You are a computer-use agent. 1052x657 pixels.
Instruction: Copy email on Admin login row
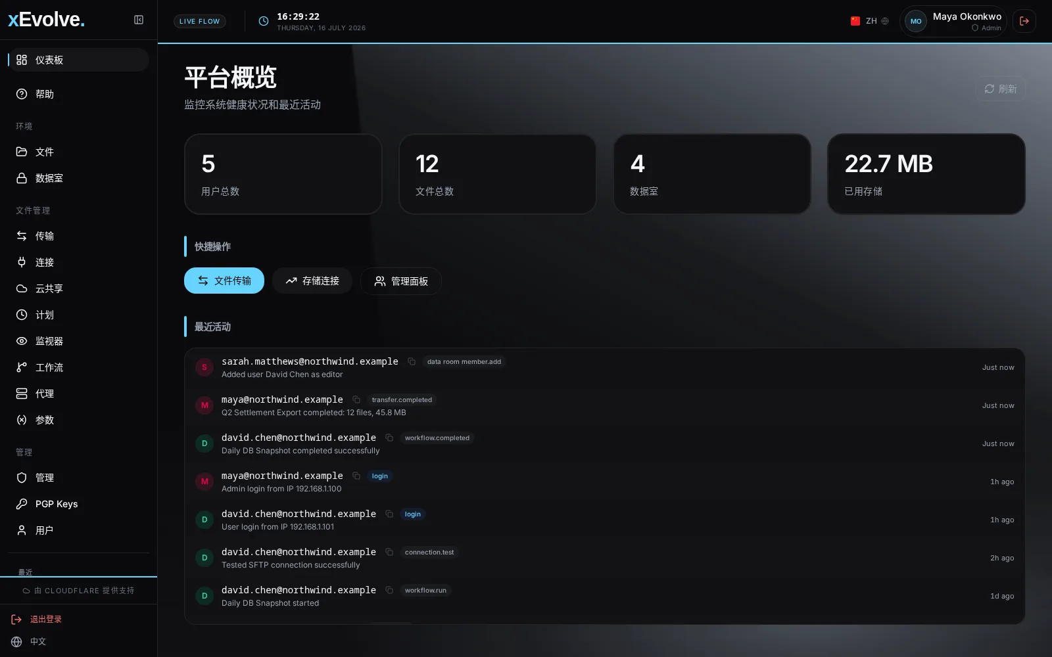point(356,476)
